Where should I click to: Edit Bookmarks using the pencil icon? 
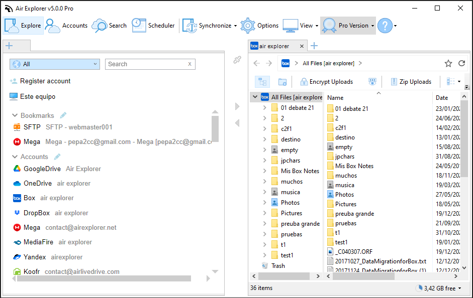click(63, 115)
